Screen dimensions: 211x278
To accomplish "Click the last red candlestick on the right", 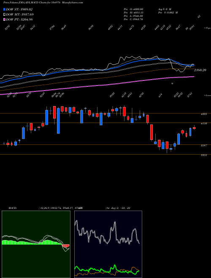I will tap(194, 128).
